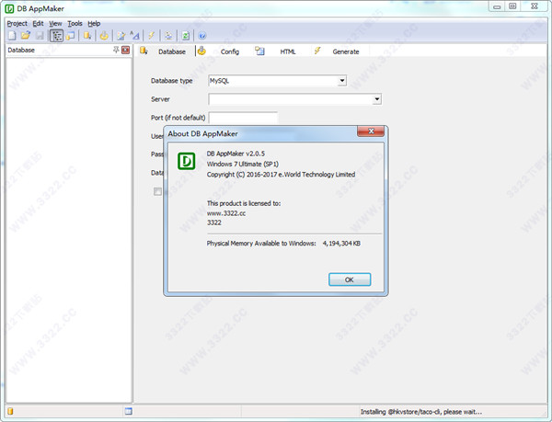Open the Help menu
The image size is (552, 422).
point(94,24)
